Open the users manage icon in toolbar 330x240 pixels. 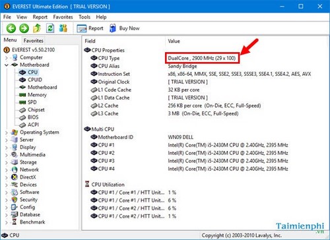tap(63, 28)
